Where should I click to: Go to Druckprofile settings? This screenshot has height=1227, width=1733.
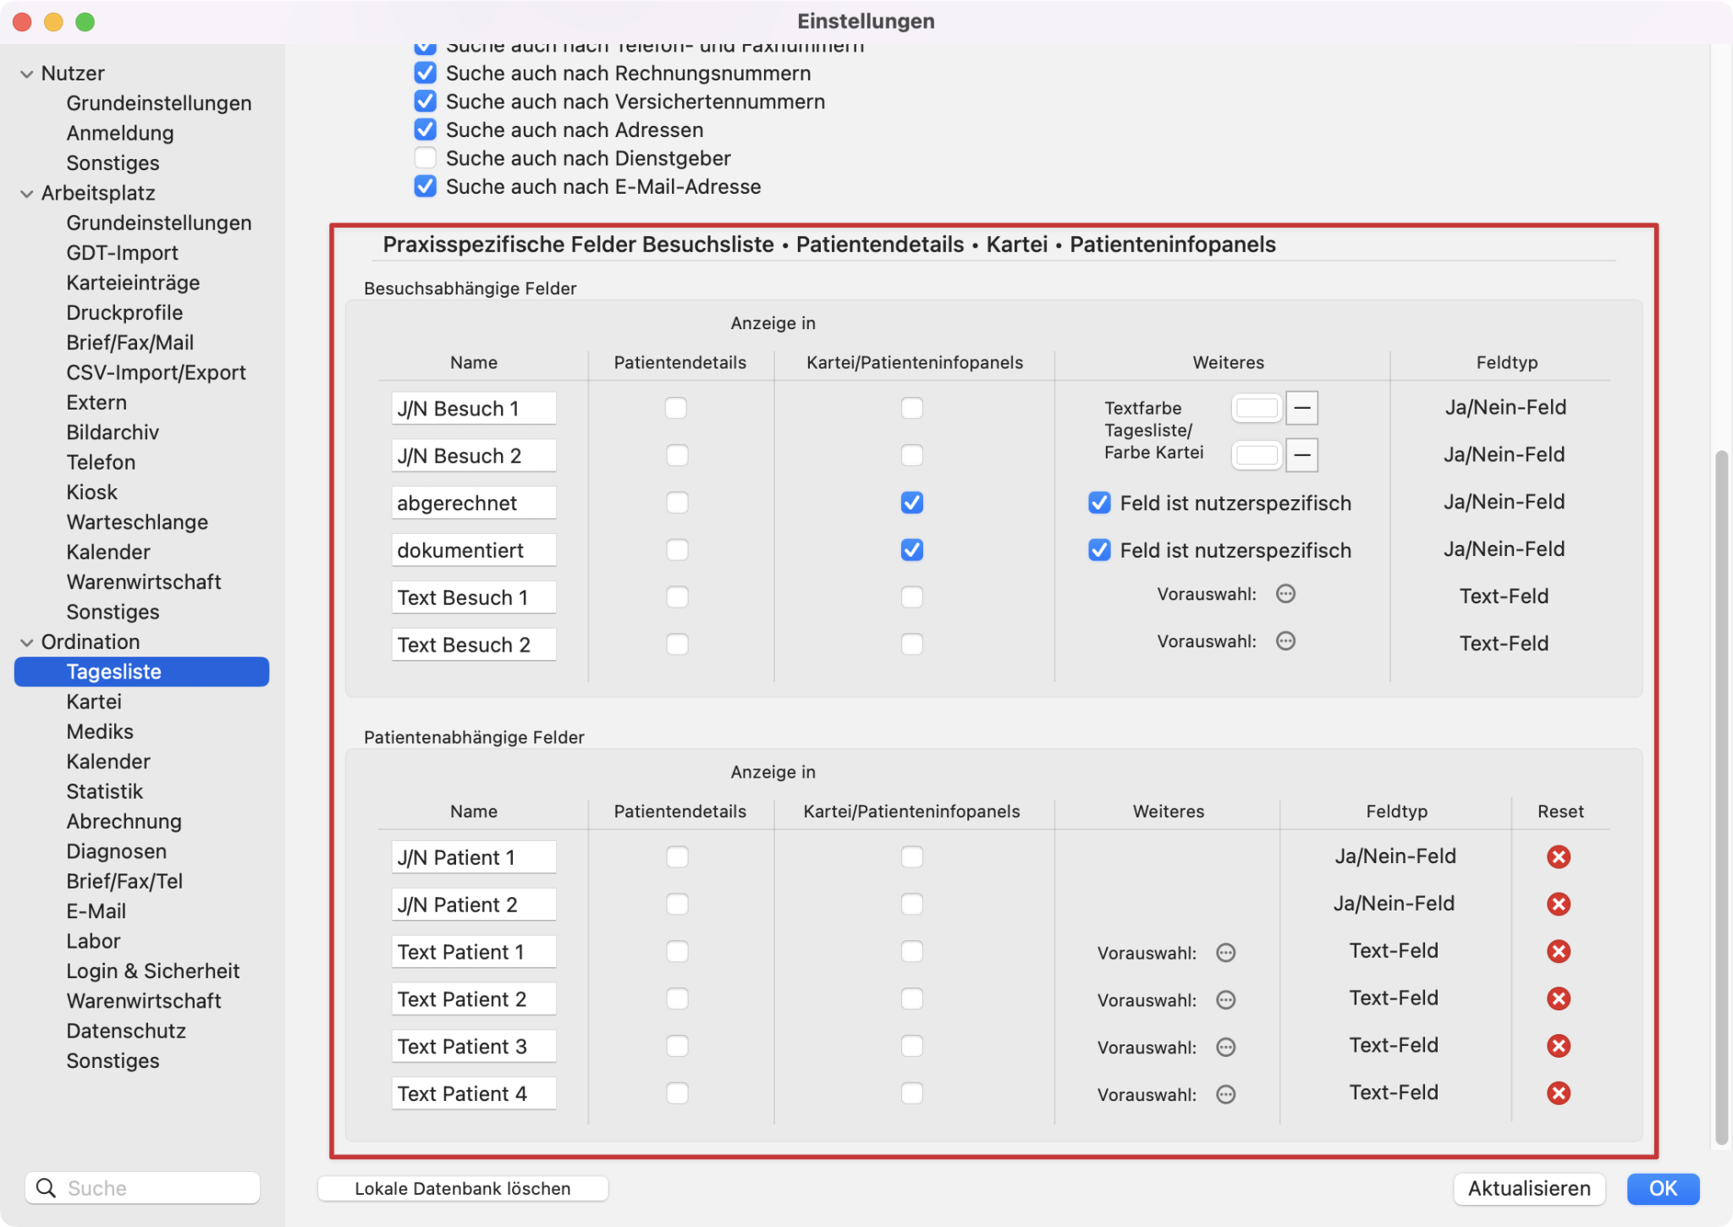click(124, 312)
